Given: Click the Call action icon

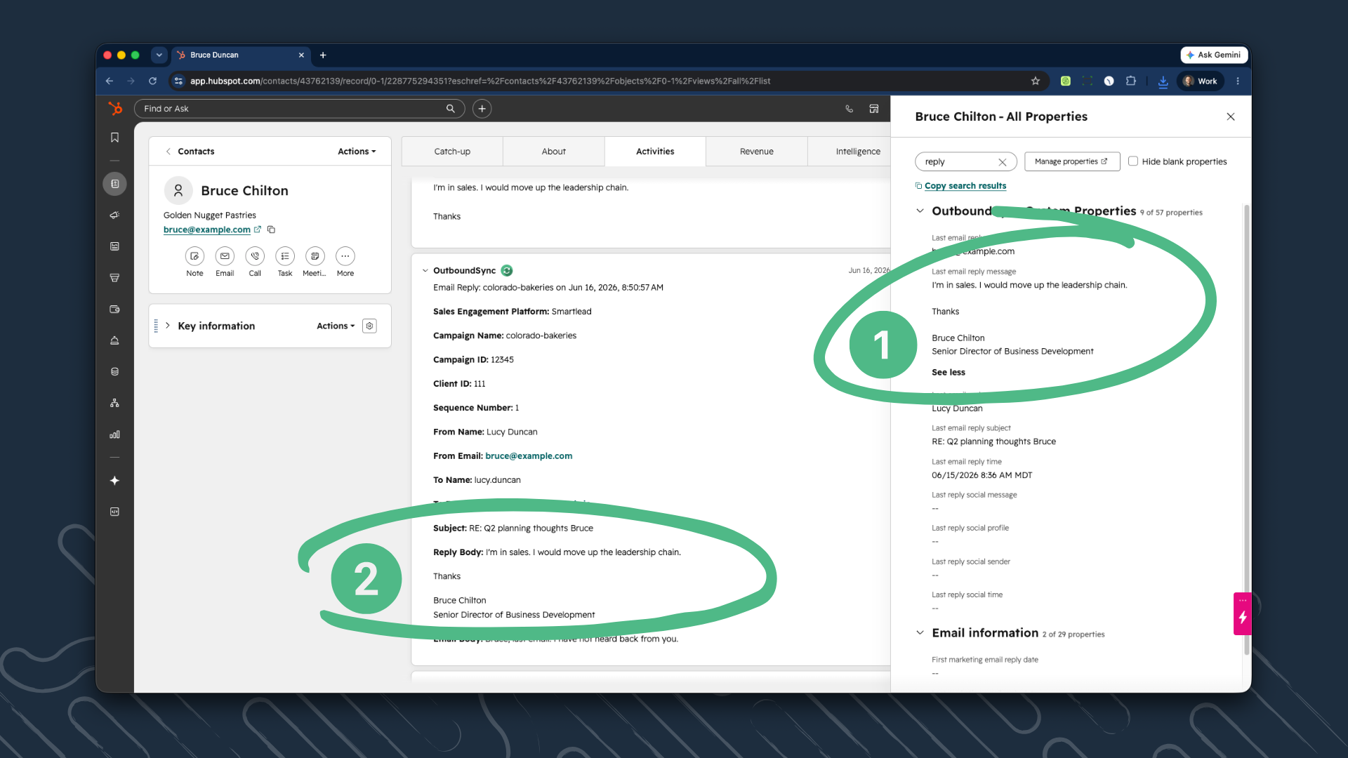Looking at the screenshot, I should pos(255,256).
